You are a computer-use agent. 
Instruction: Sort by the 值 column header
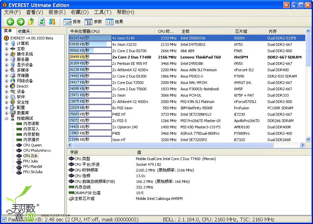point(199,152)
